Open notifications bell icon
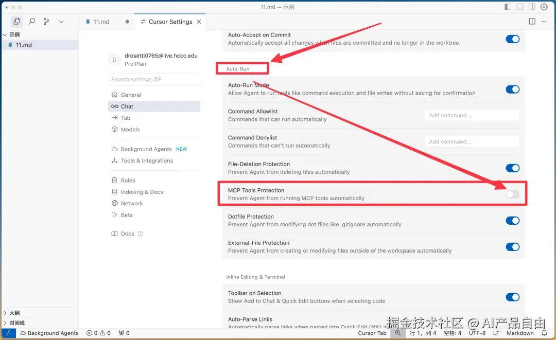This screenshot has width=556, height=340. (x=544, y=333)
